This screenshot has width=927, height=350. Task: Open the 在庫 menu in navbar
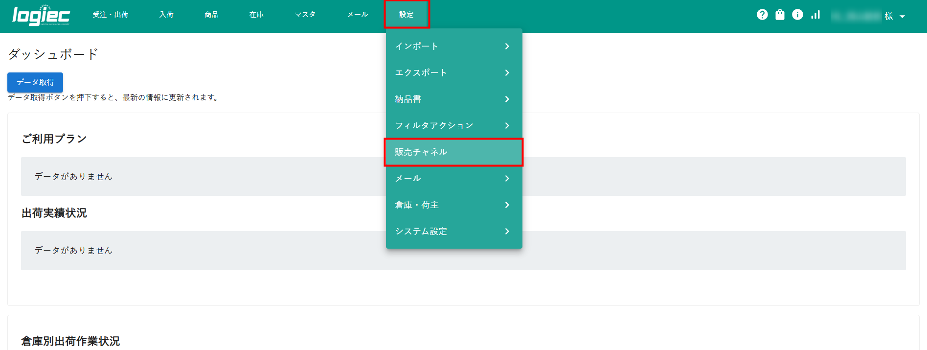point(256,15)
